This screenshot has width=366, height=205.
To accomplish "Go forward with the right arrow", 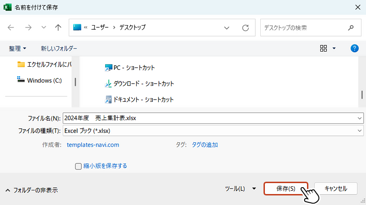I will coord(28,28).
